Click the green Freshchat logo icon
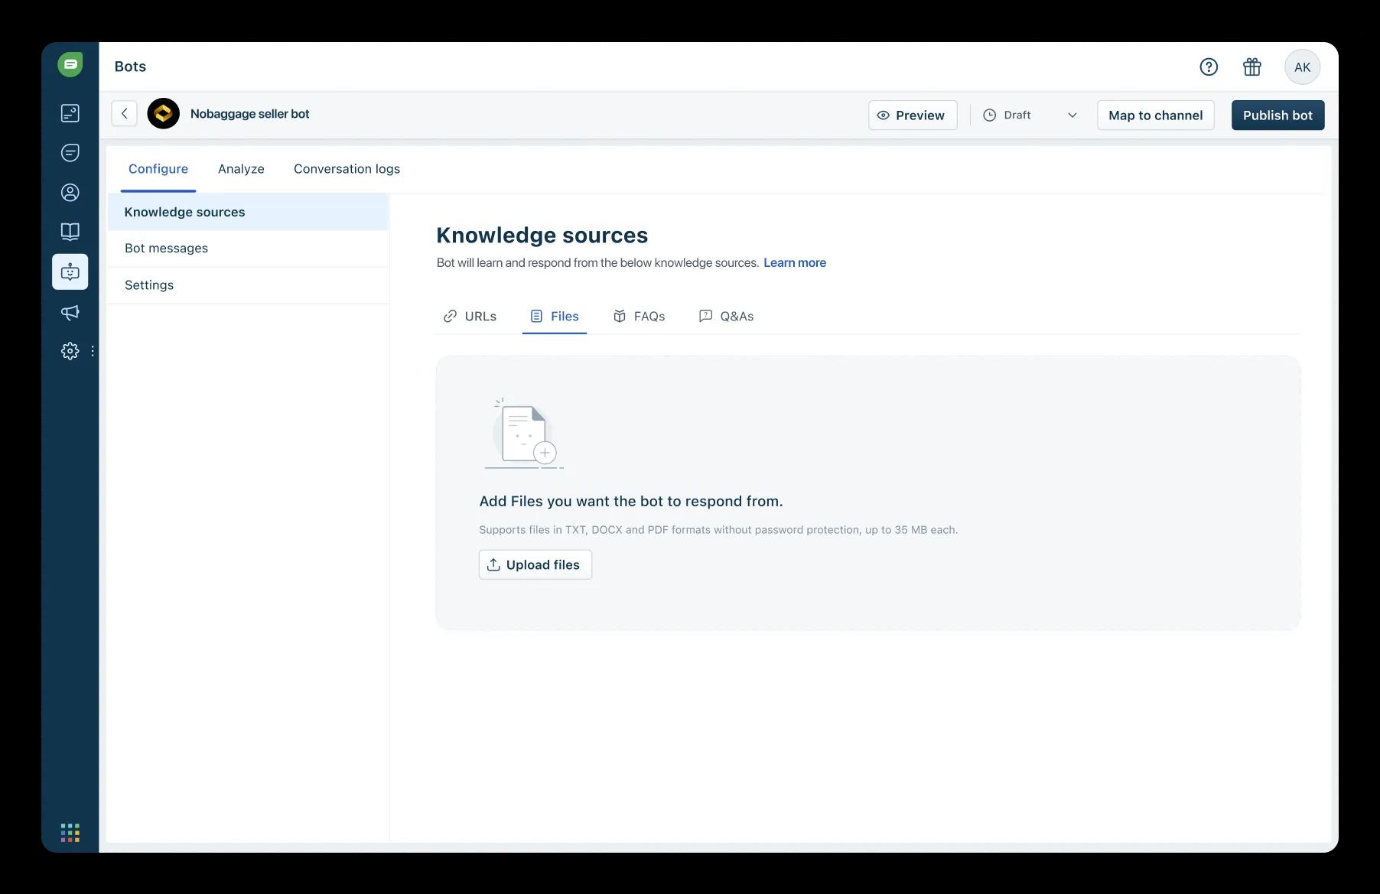Viewport: 1380px width, 894px height. pos(70,65)
